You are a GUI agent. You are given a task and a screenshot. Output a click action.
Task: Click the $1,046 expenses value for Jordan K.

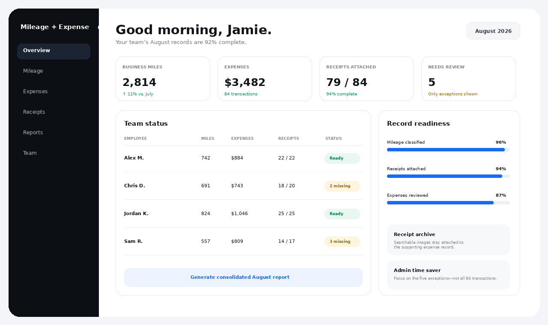[x=239, y=214]
